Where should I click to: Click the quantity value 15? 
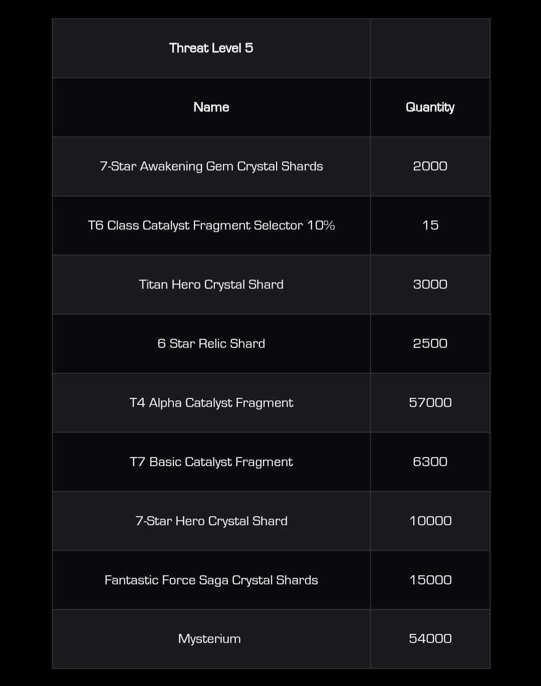click(x=430, y=225)
